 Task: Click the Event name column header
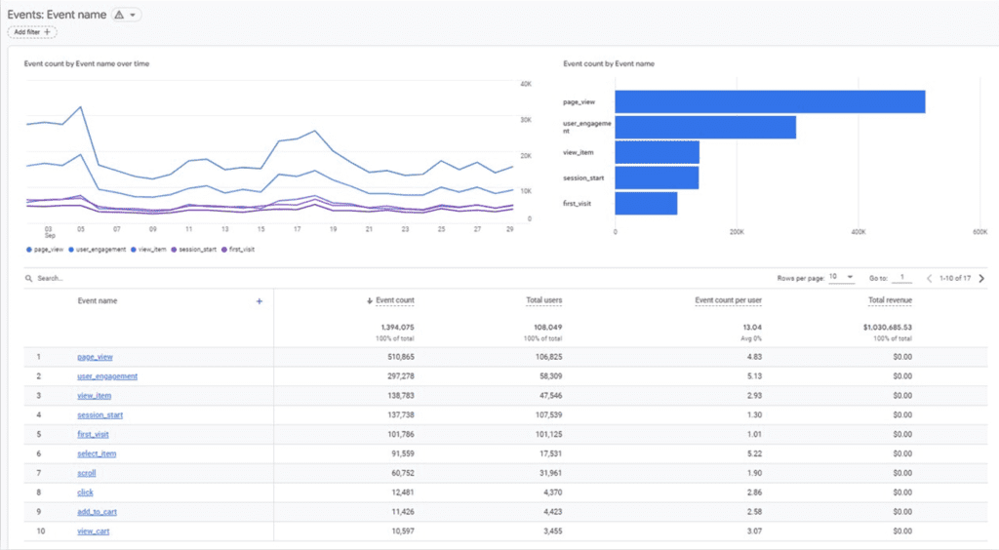pos(98,300)
